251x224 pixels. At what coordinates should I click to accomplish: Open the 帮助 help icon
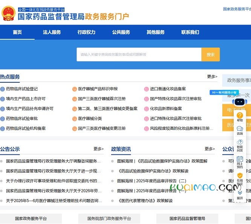[x=240, y=116]
